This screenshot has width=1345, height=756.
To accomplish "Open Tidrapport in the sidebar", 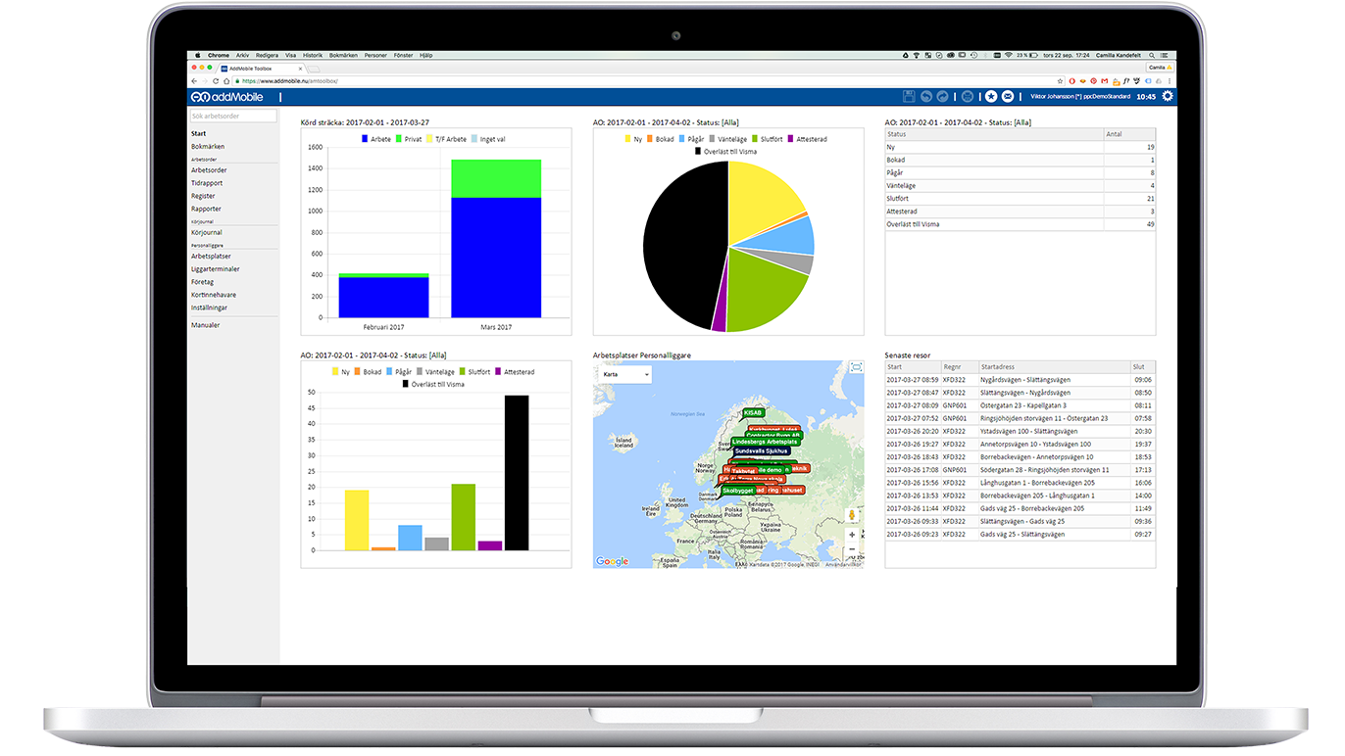I will [x=207, y=183].
